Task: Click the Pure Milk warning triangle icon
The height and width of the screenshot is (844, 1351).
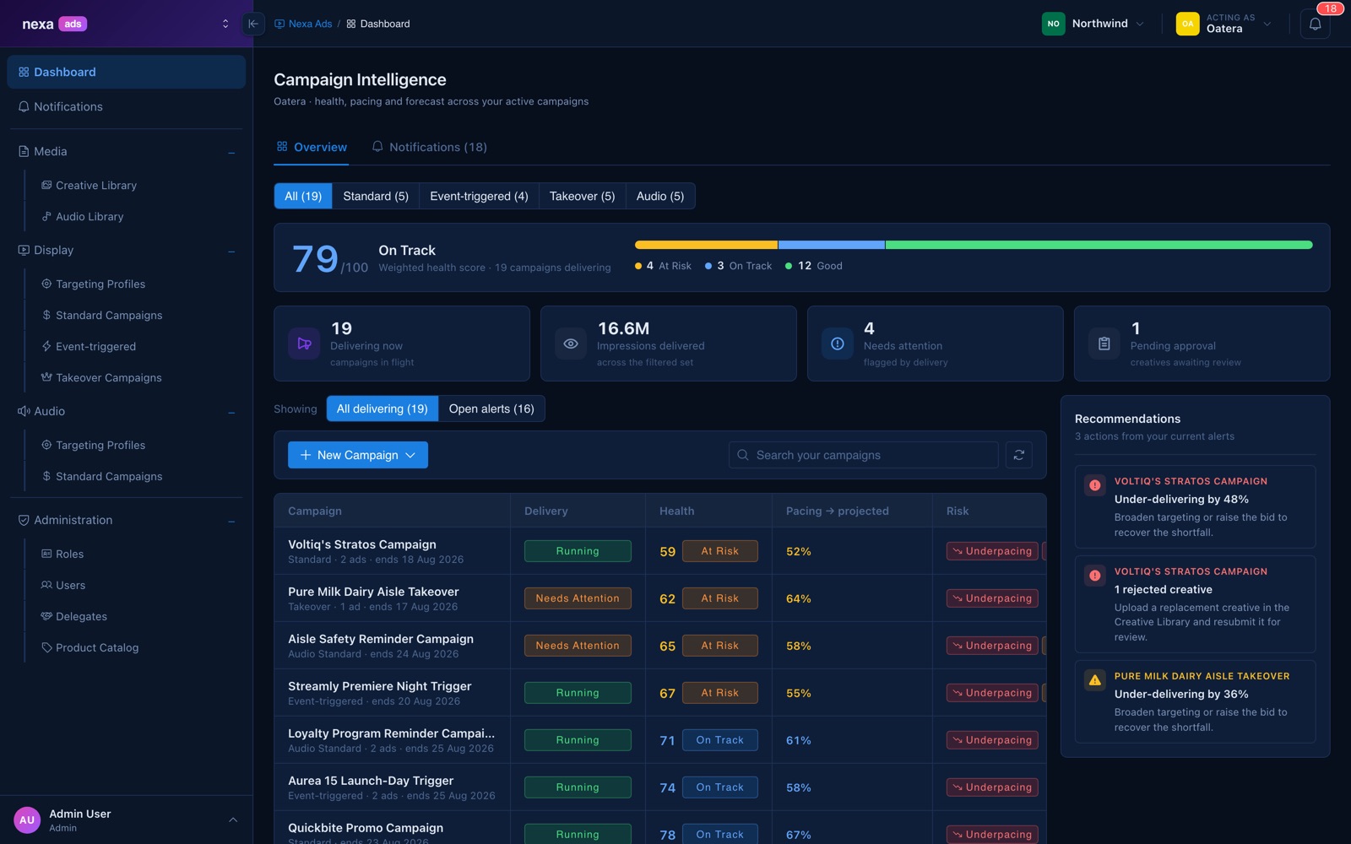Action: pyautogui.click(x=1095, y=680)
